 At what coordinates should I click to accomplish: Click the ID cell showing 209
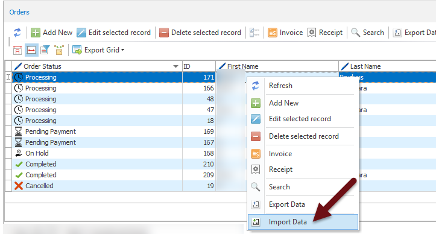click(199, 175)
